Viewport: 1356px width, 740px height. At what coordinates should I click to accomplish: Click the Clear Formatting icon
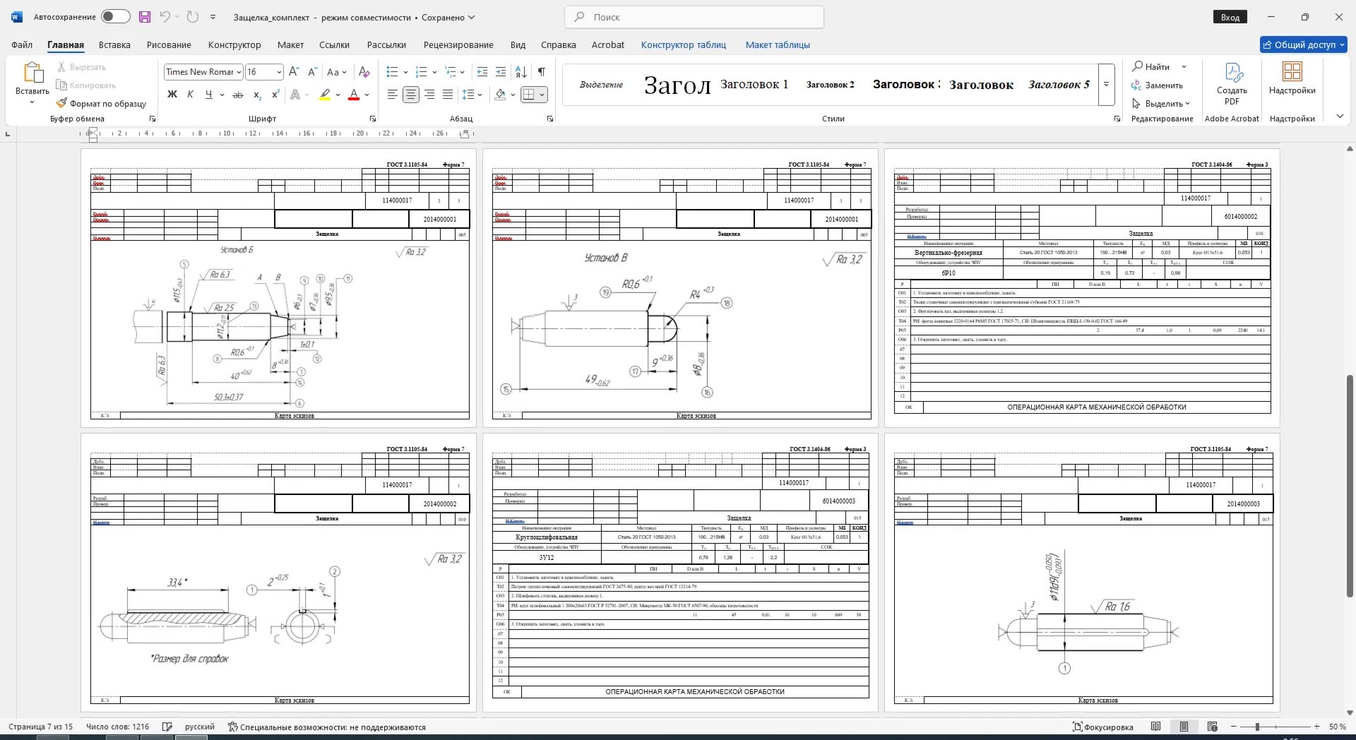pos(364,72)
